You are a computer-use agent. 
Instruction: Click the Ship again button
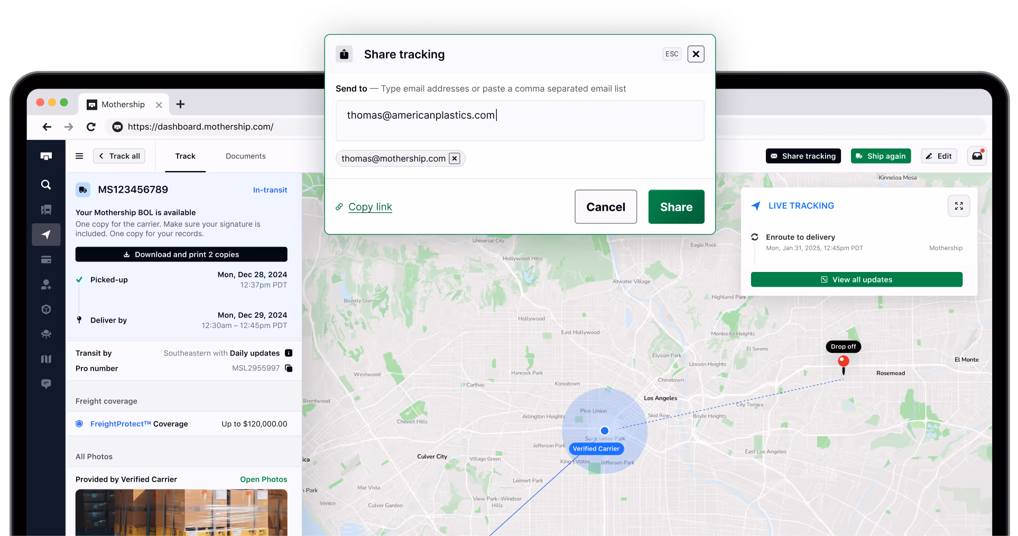click(881, 156)
